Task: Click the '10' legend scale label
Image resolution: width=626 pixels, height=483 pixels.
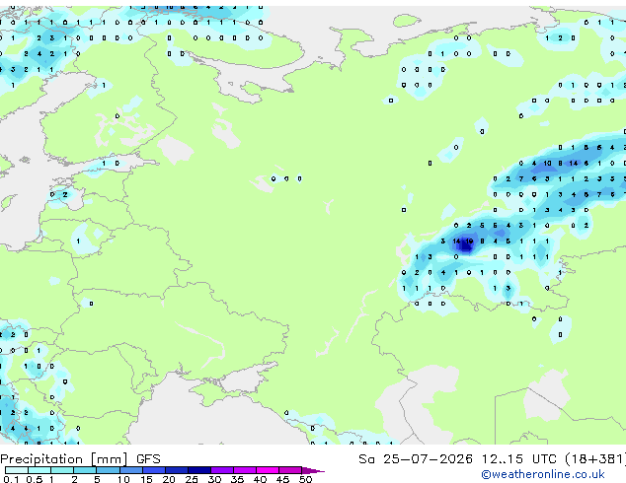Action: click(x=123, y=479)
